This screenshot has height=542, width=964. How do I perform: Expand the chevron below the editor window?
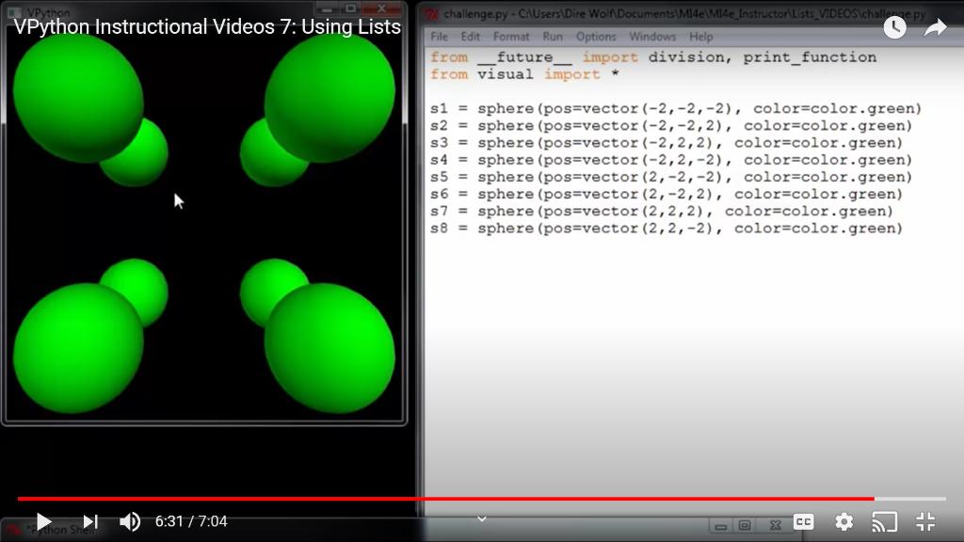pos(482,518)
